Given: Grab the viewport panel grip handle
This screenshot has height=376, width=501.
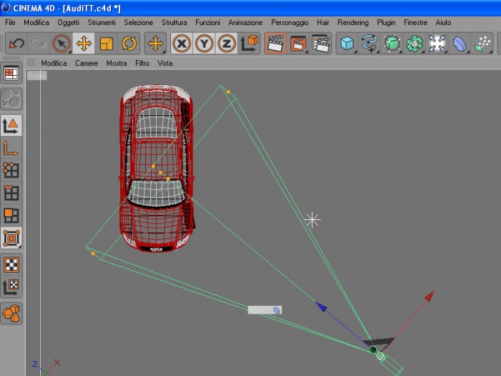Looking at the screenshot, I should pos(31,62).
